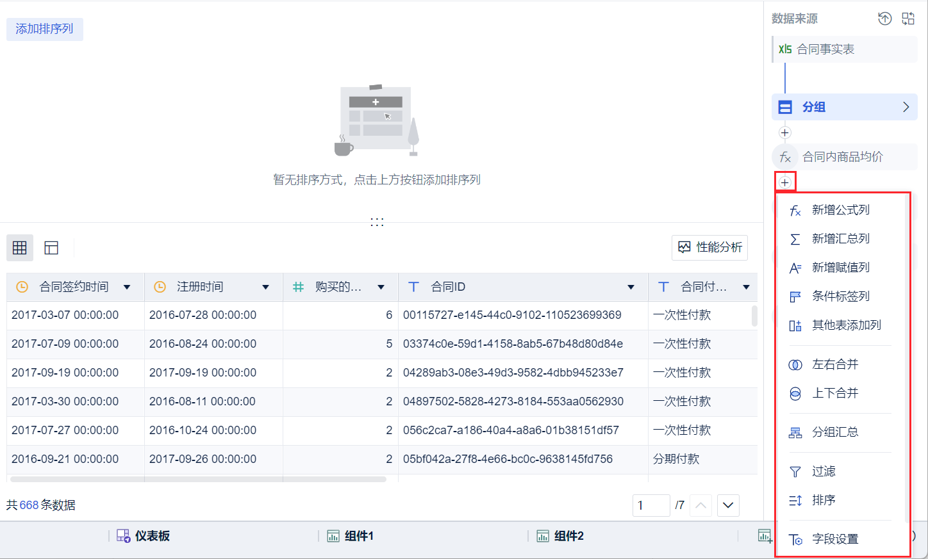Select cell 00115727-e145-44c0-9102-110523699369
Screen dimensions: 928x559
(x=523, y=315)
